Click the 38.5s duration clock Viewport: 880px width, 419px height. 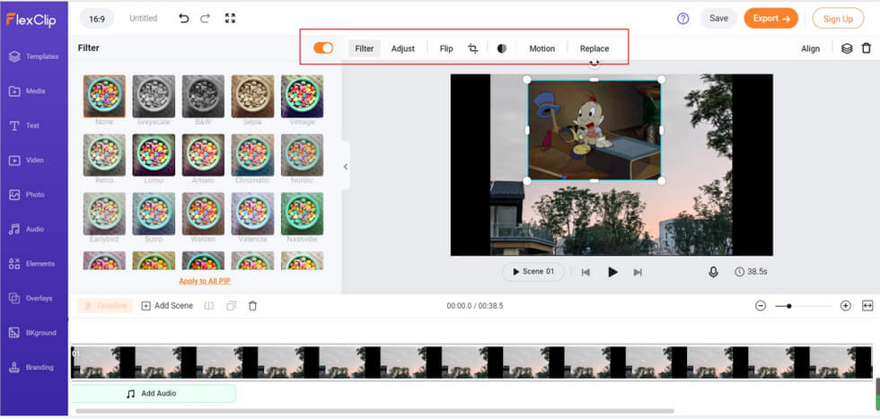tap(751, 272)
